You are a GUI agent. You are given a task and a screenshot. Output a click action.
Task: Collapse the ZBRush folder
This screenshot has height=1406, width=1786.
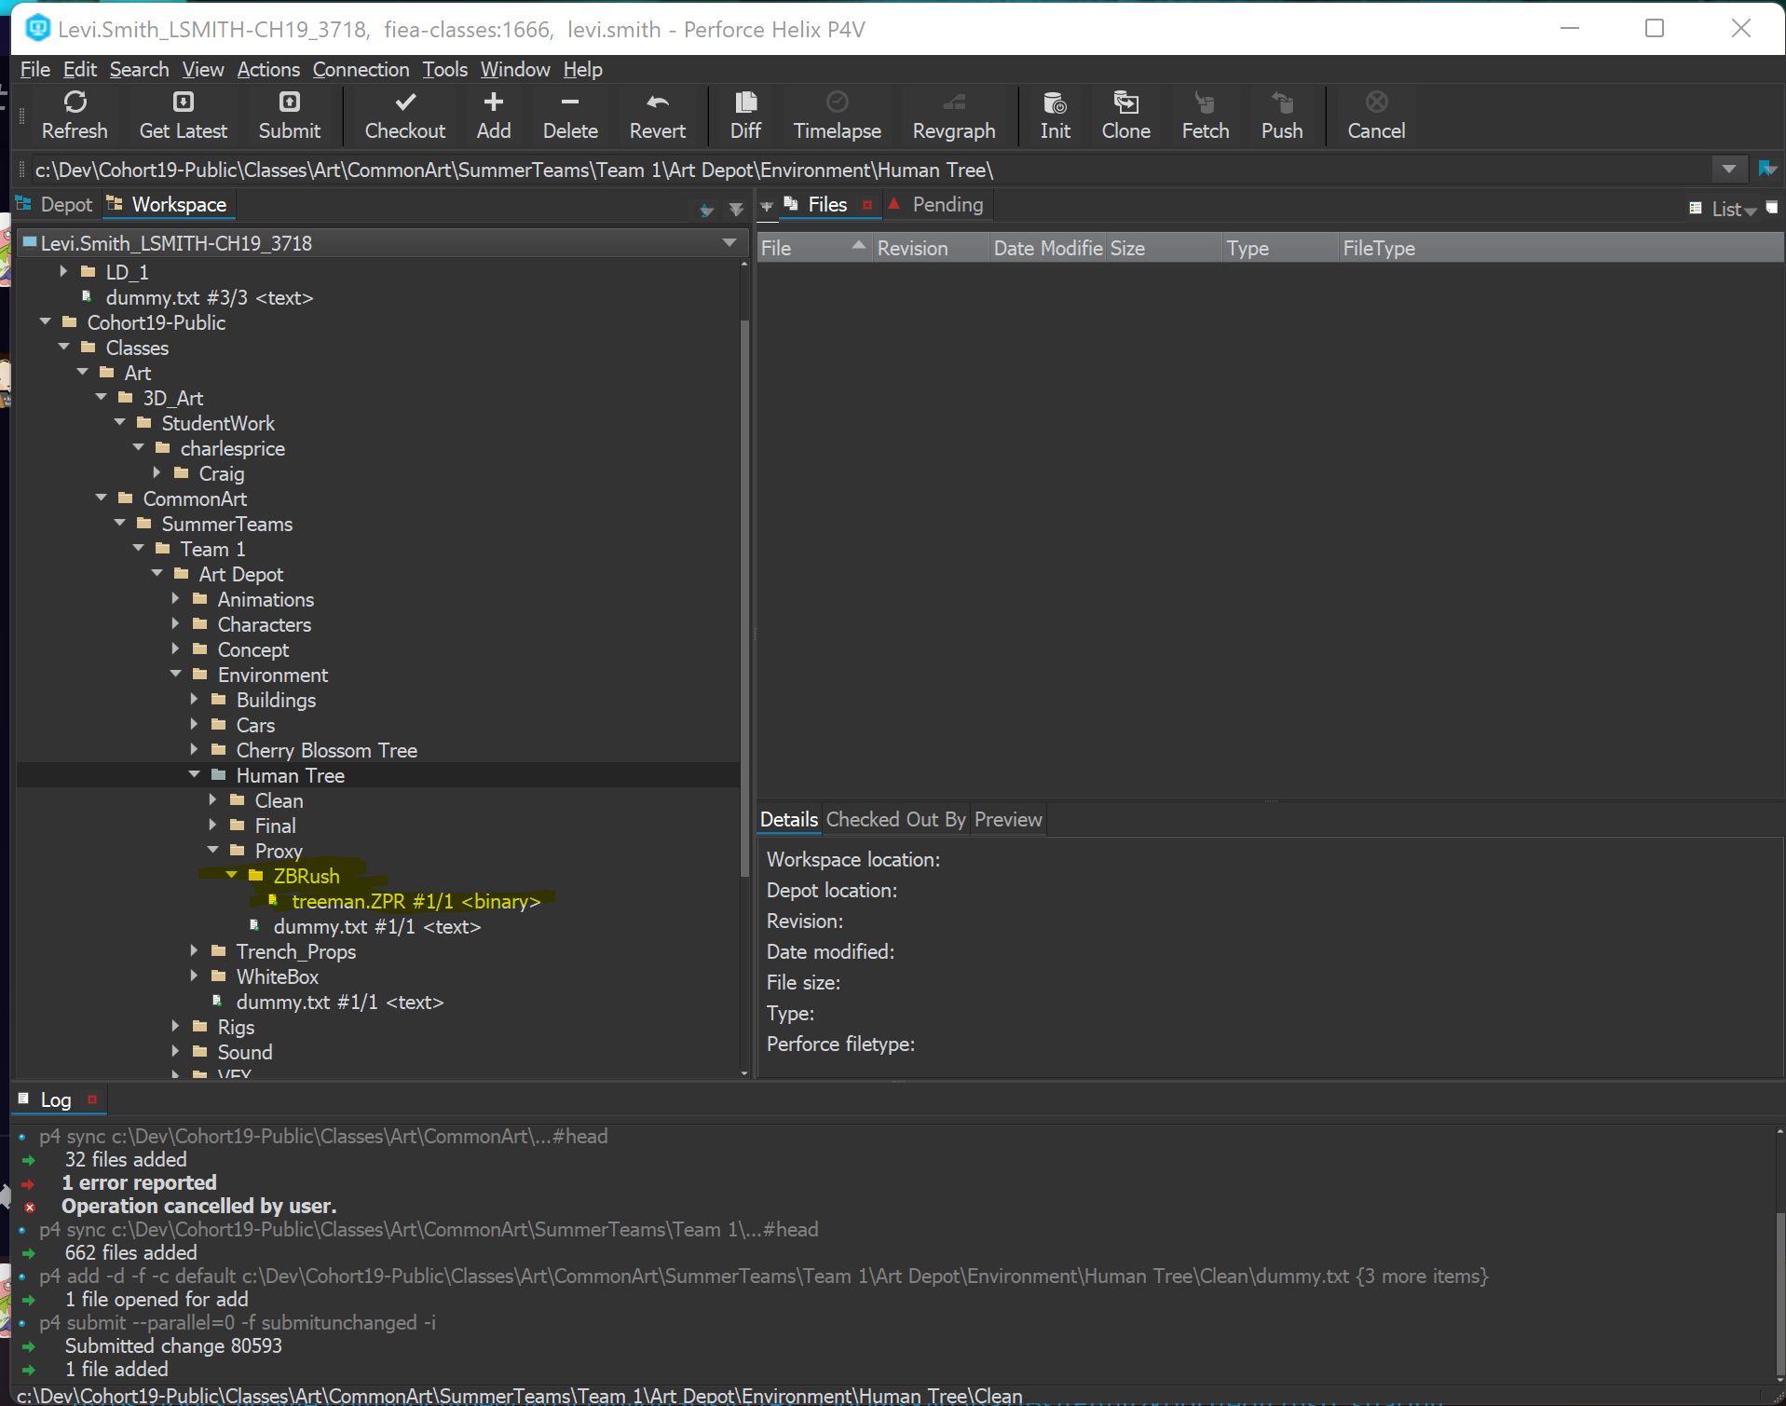coord(231,875)
